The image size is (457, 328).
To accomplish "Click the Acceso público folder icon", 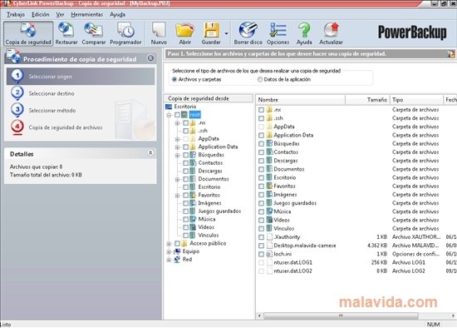I will point(184,243).
